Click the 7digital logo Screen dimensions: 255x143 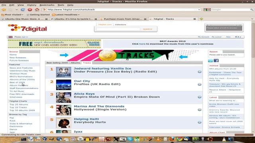pyautogui.click(x=27, y=28)
